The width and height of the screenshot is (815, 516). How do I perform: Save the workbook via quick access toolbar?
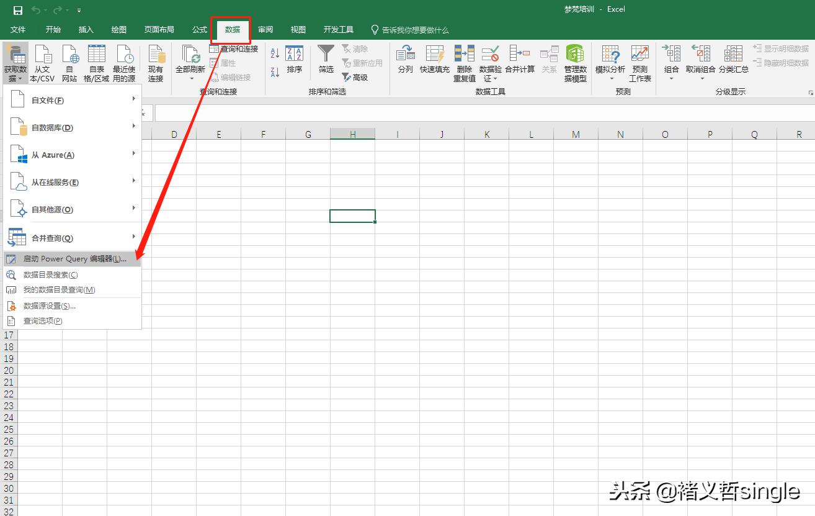pyautogui.click(x=17, y=10)
